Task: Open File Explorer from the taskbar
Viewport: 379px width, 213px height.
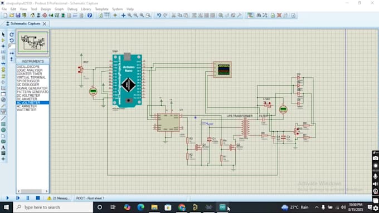Action: [154, 207]
